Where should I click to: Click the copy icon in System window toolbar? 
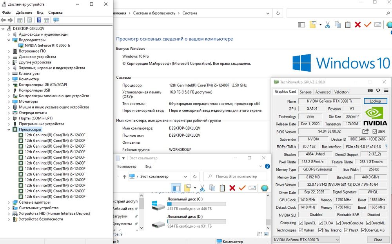338,24
